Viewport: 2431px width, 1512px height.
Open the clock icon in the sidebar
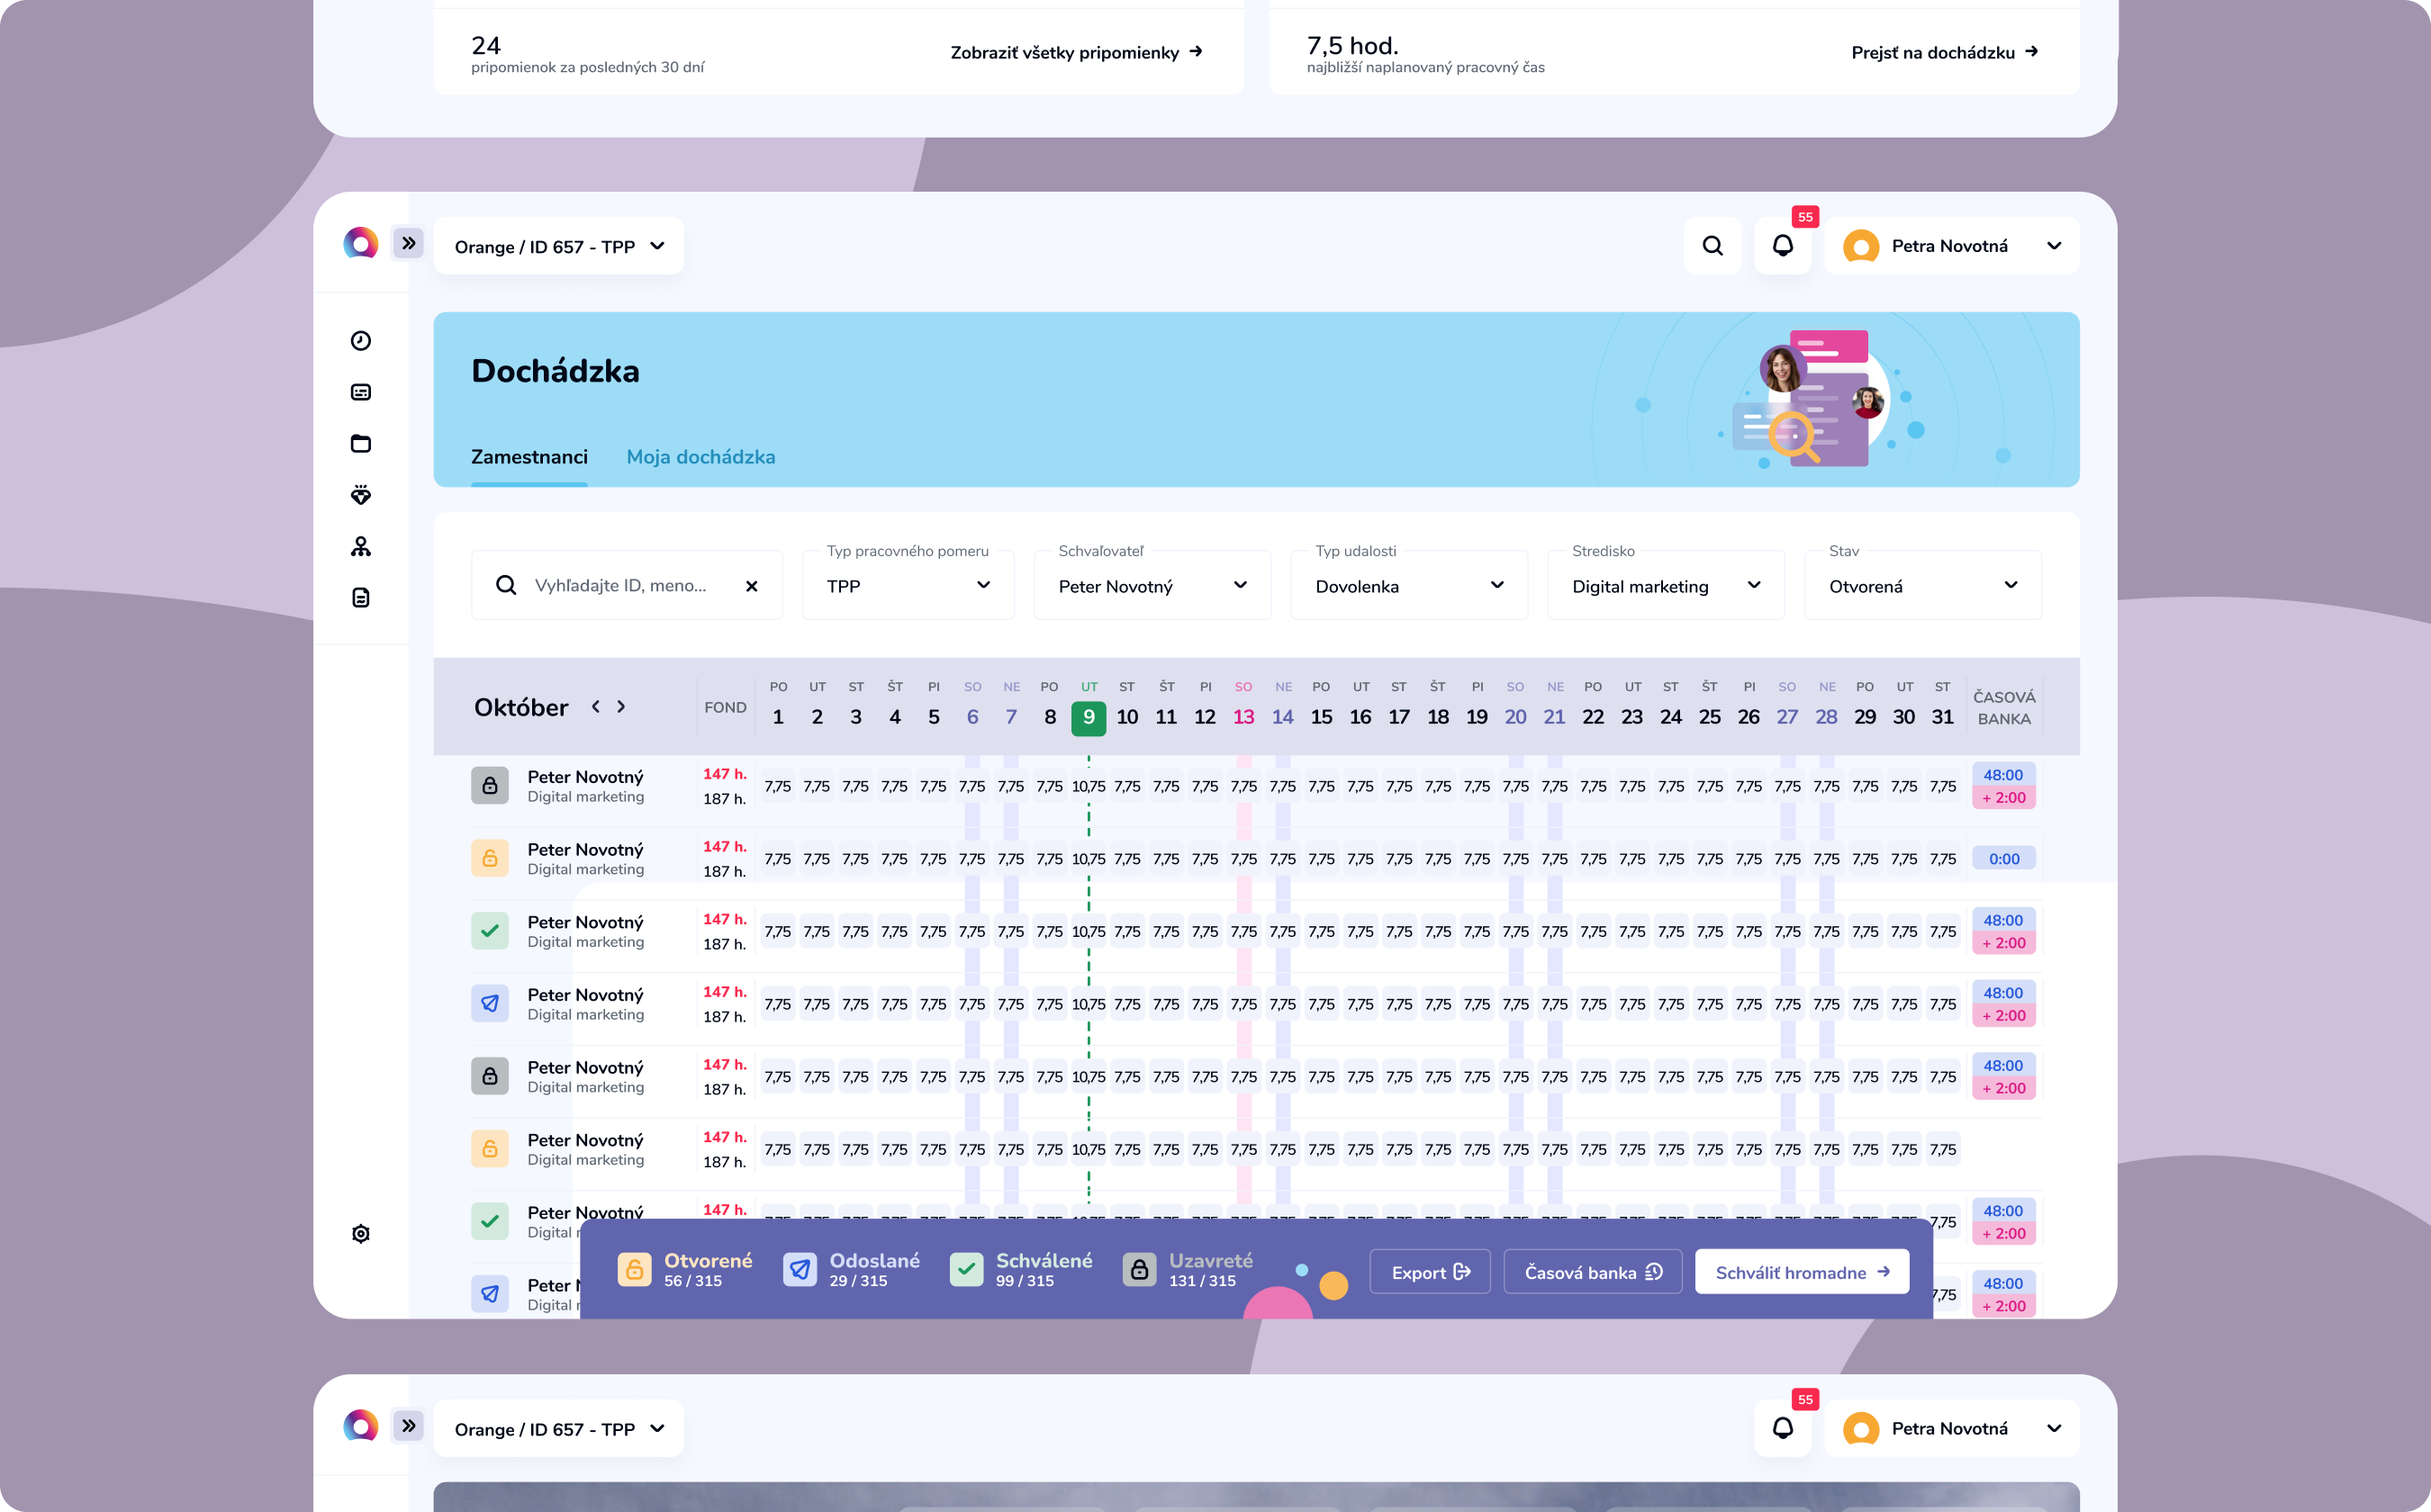(361, 341)
